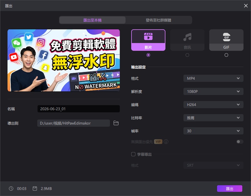251x196 pixels.
Task: Click the VIP badge
Action: click(x=158, y=142)
